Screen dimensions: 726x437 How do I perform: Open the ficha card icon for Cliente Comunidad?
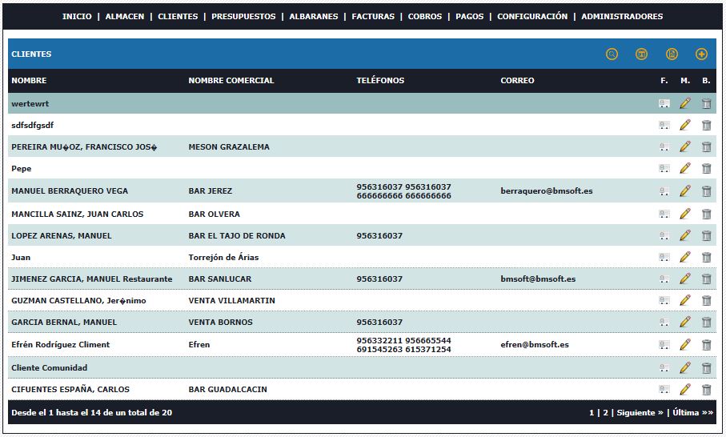tap(664, 368)
